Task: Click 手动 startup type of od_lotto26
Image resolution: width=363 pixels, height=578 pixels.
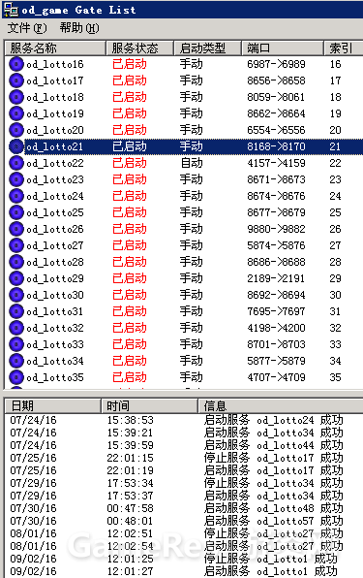Action: coord(192,229)
